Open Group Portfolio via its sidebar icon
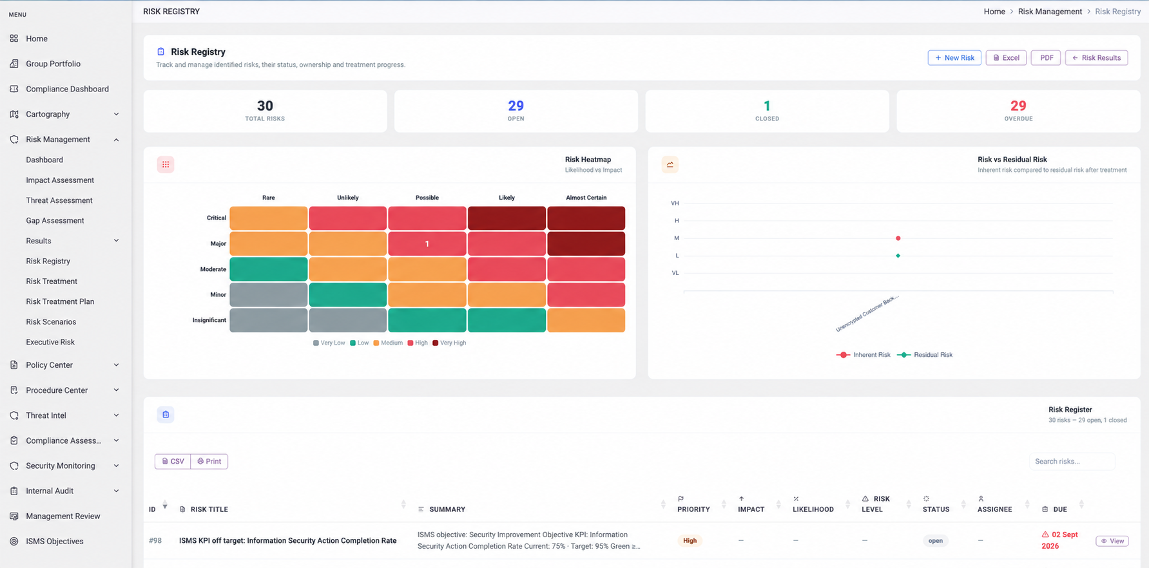1149x568 pixels. (x=14, y=64)
